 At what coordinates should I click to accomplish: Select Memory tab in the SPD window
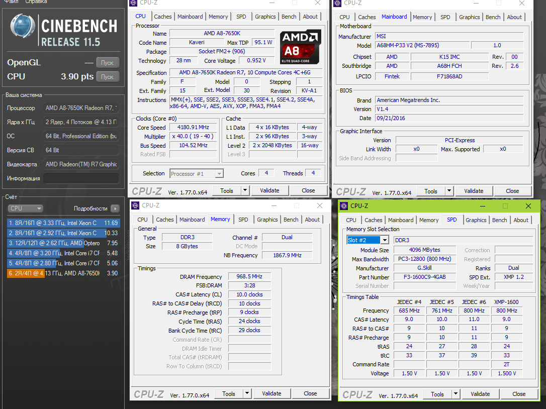429,220
